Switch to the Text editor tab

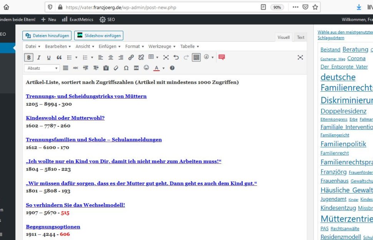click(x=300, y=37)
